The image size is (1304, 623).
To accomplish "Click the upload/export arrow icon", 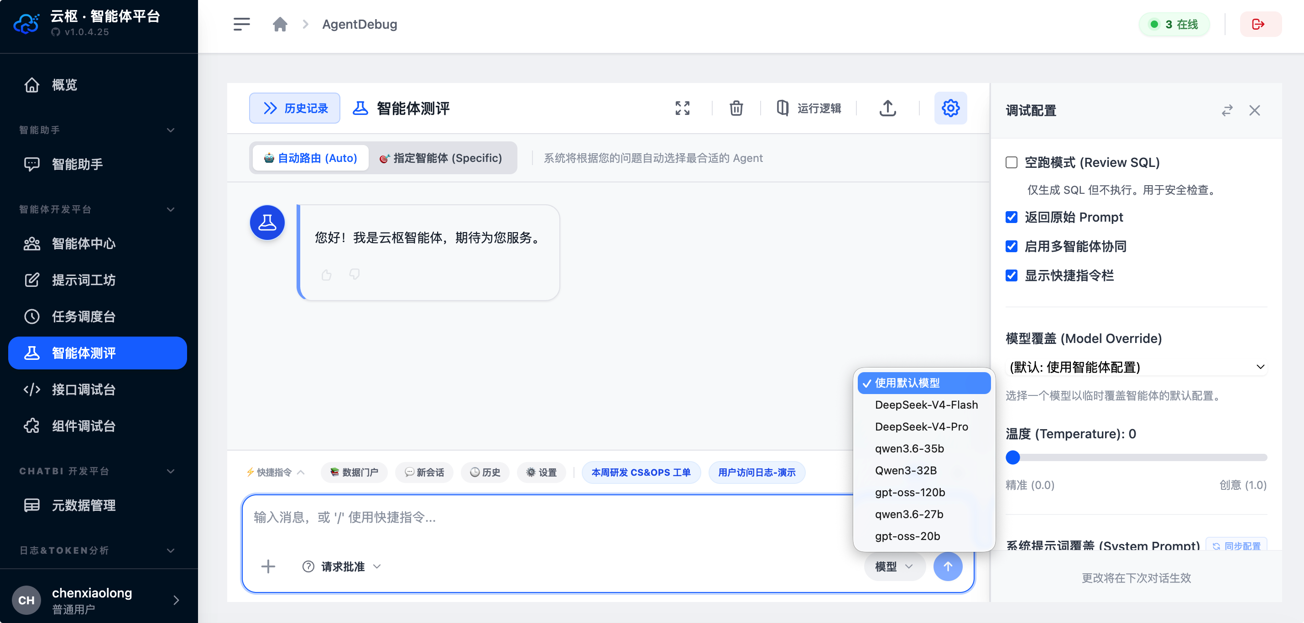I will (x=887, y=108).
